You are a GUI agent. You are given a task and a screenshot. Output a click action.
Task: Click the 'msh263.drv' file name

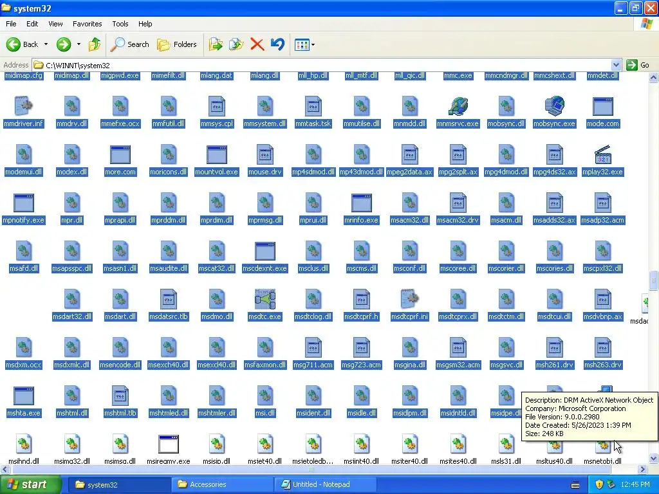pyautogui.click(x=602, y=365)
